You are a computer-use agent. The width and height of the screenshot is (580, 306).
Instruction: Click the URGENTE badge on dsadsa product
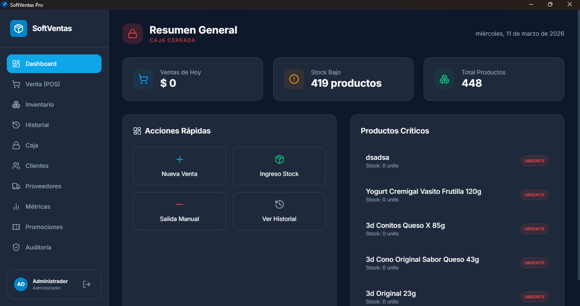pos(534,161)
